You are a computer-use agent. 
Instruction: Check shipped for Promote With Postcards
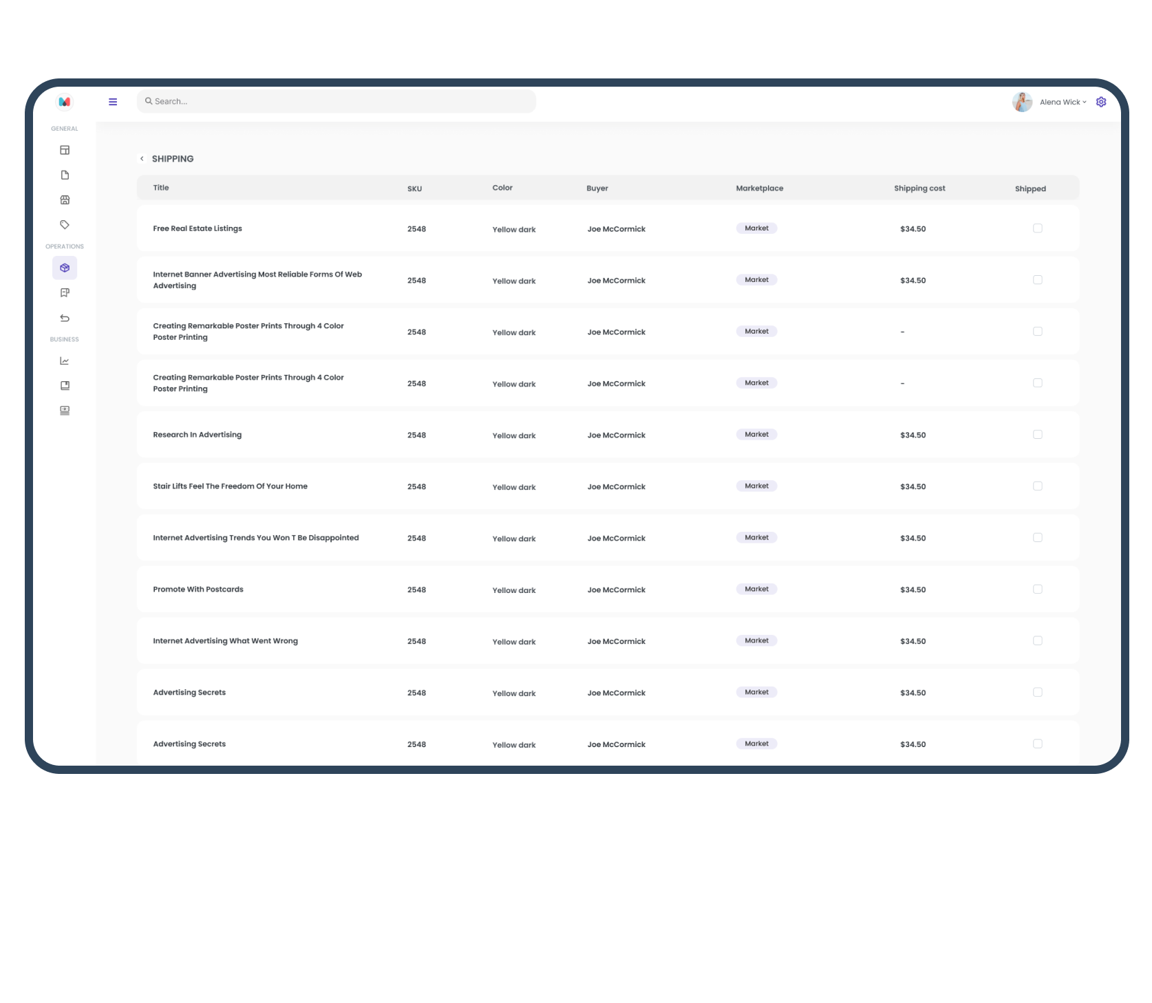(1038, 590)
